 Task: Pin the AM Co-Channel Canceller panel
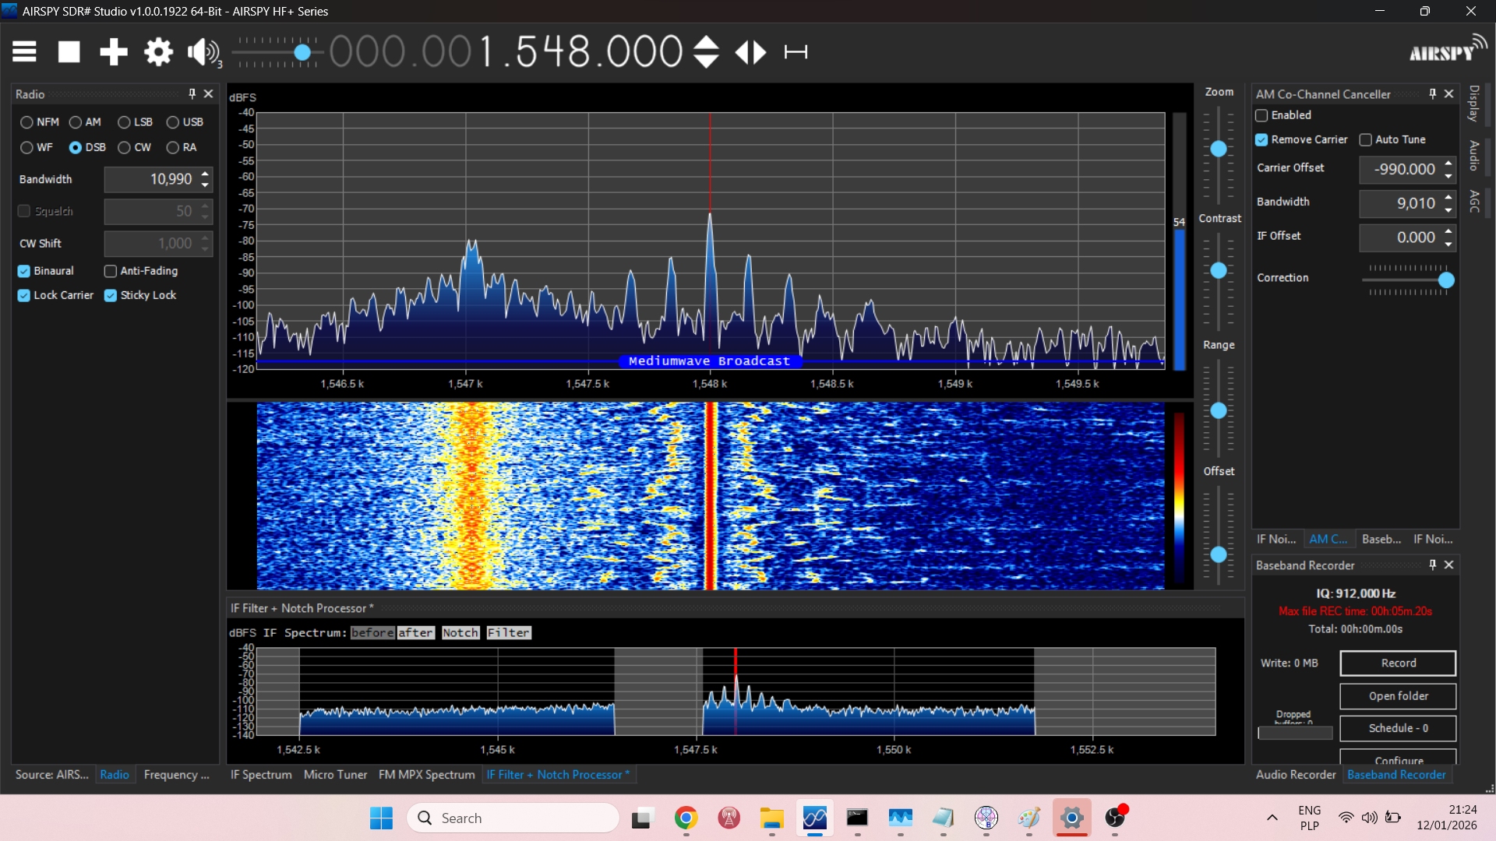[x=1432, y=93]
